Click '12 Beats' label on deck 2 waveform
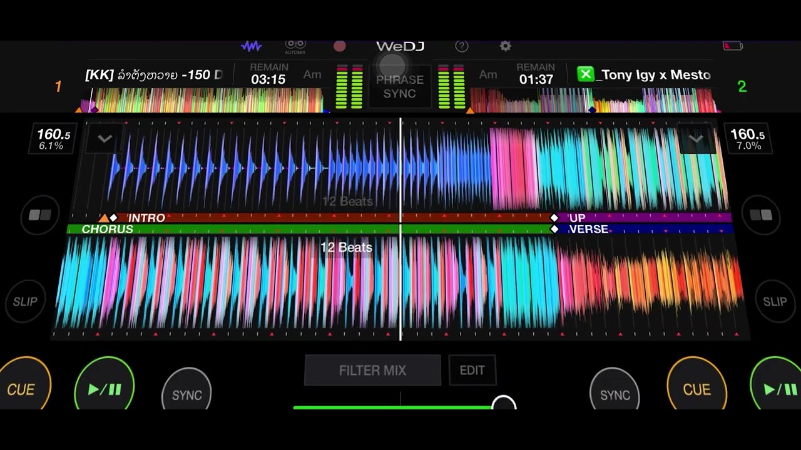This screenshot has height=450, width=801. (346, 247)
